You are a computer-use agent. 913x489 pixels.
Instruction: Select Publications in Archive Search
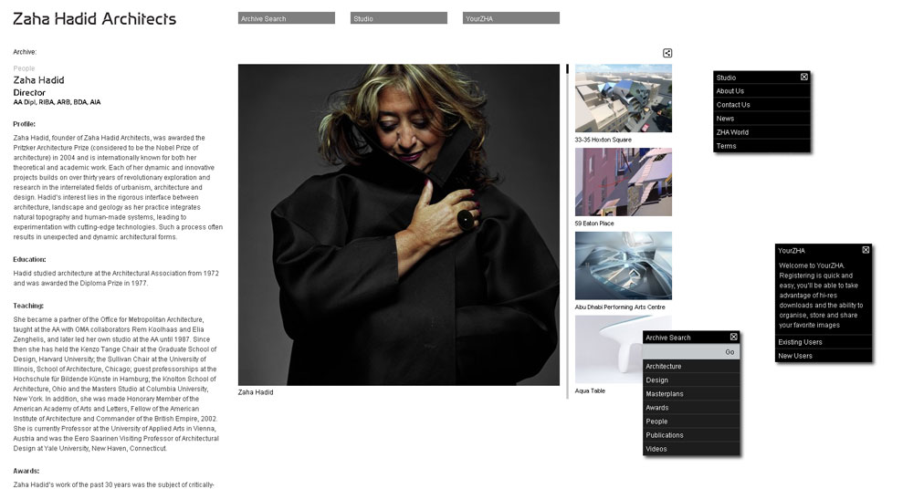(691, 435)
